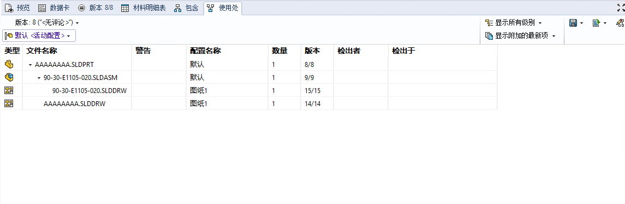This screenshot has width=625, height=204.
Task: Open the 默认 <活动配置> configuration dropdown
Action: point(39,36)
